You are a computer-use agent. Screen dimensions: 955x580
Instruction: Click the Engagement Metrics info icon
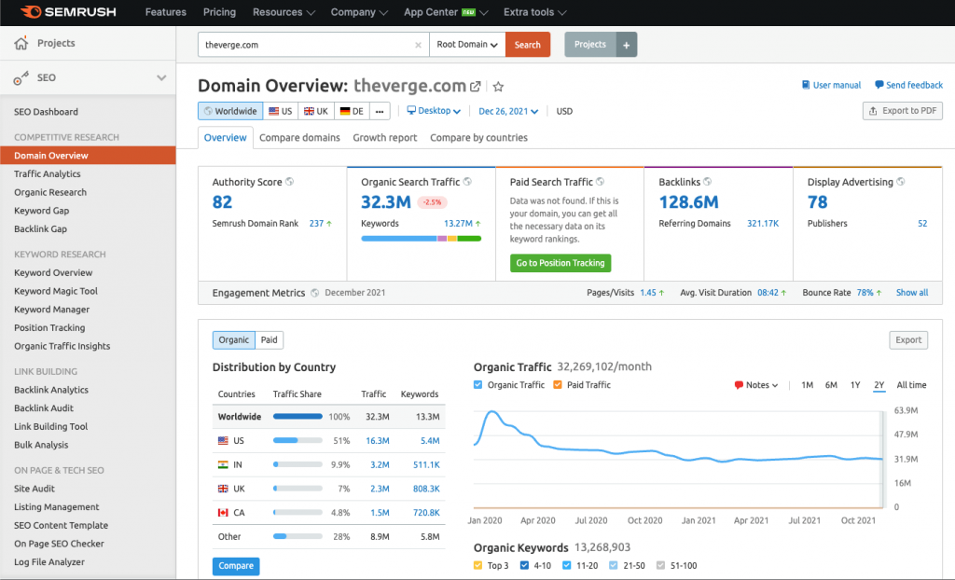(315, 293)
